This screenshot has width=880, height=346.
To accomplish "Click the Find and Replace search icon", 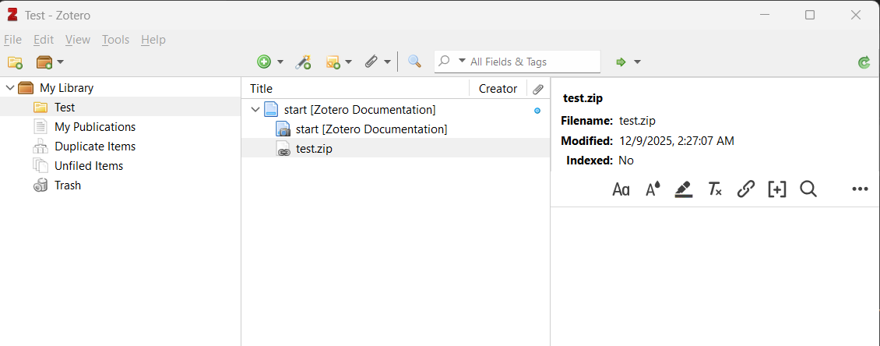I will pyautogui.click(x=808, y=189).
